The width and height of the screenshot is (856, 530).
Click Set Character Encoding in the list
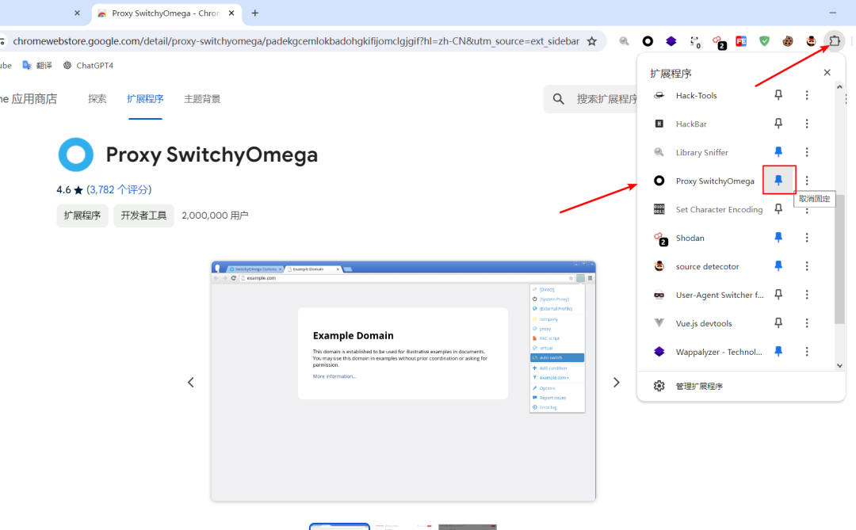pos(719,210)
